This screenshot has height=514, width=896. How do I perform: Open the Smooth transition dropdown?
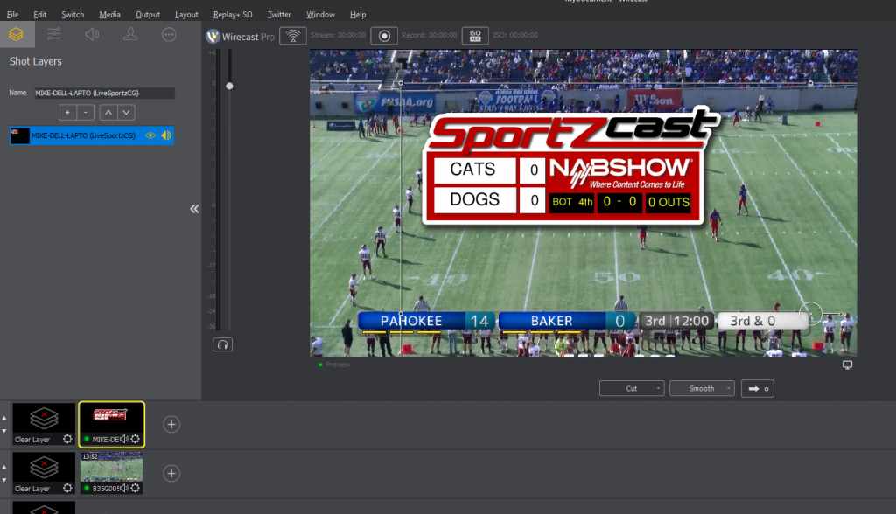click(x=701, y=388)
